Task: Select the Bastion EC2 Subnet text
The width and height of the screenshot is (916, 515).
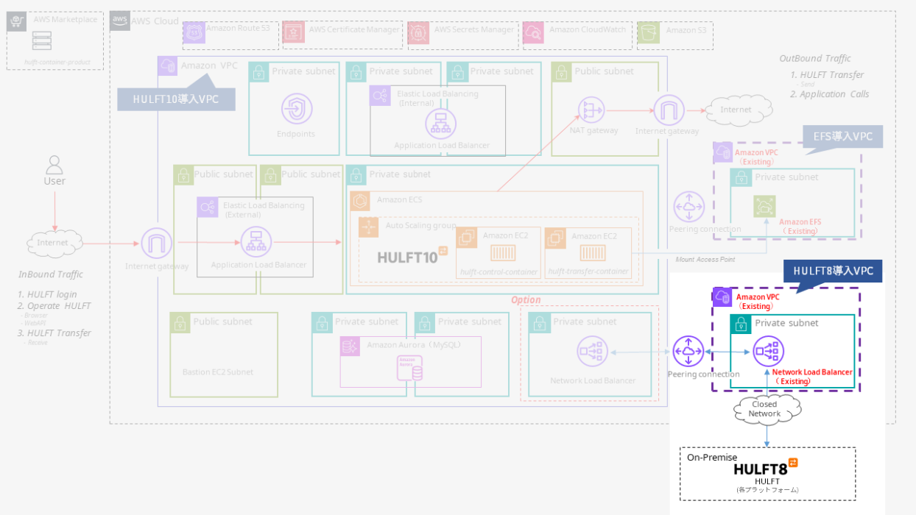Action: 218,372
